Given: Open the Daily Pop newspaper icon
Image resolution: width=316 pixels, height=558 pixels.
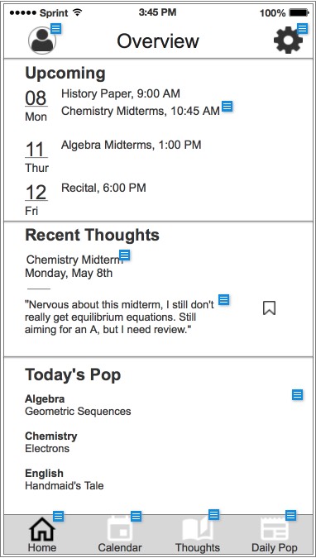Looking at the screenshot, I should (275, 530).
